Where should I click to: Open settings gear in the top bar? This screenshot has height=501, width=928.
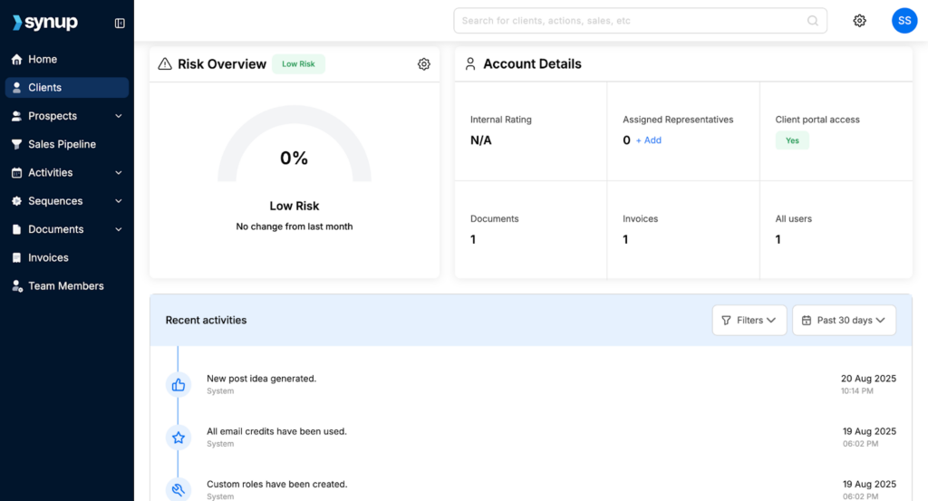pyautogui.click(x=859, y=21)
